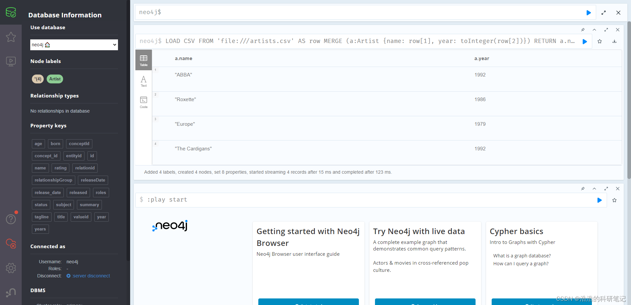
Task: Open the Favorites star sidebar icon
Action: click(x=11, y=37)
